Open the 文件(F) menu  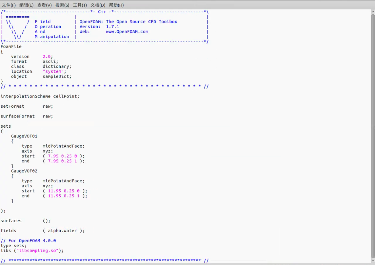coord(9,5)
